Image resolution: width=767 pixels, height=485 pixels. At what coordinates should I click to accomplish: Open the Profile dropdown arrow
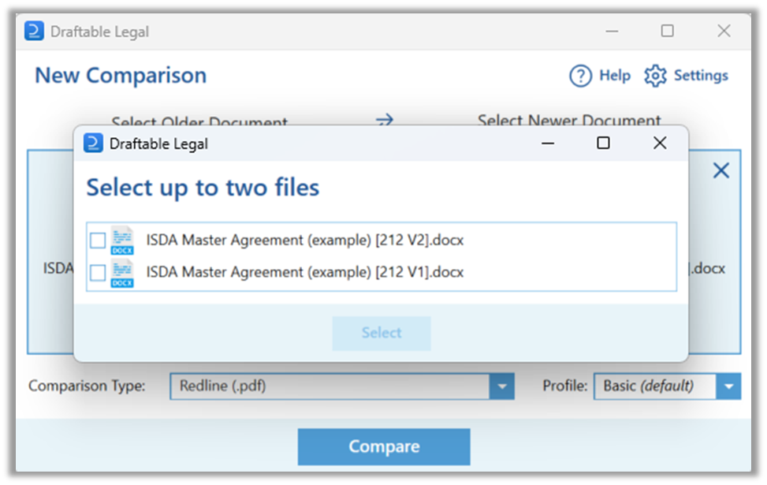click(729, 386)
